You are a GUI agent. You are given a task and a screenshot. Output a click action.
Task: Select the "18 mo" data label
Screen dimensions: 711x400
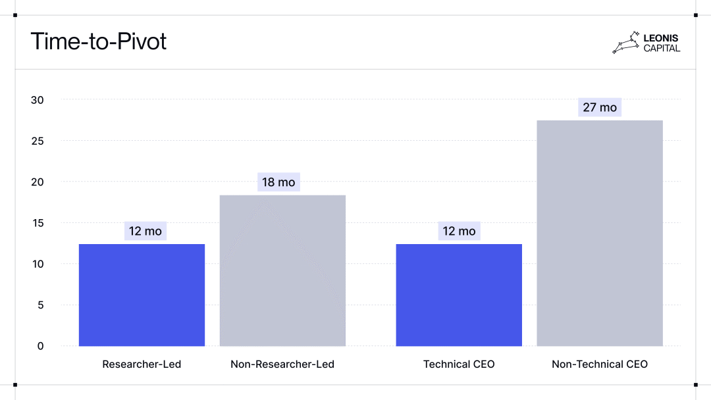[x=278, y=182]
